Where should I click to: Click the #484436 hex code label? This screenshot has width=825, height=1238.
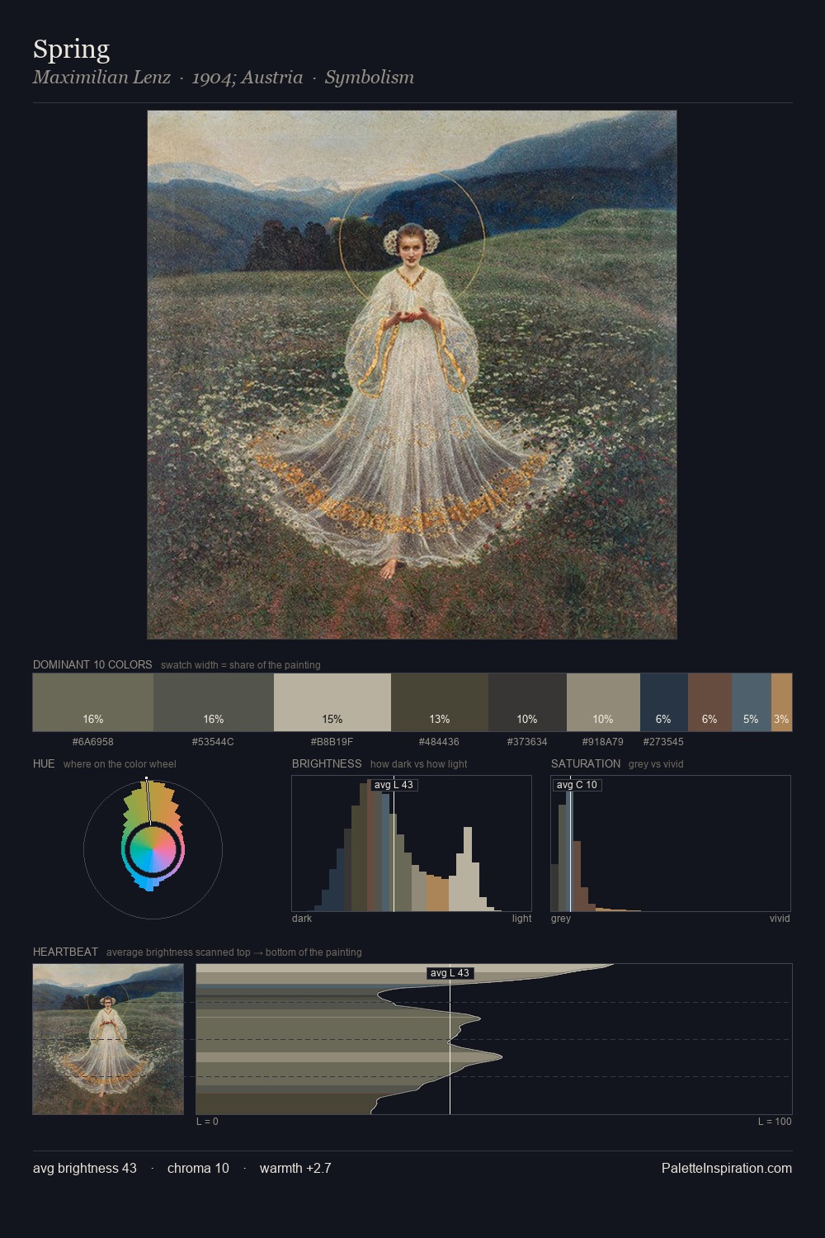[x=439, y=742]
